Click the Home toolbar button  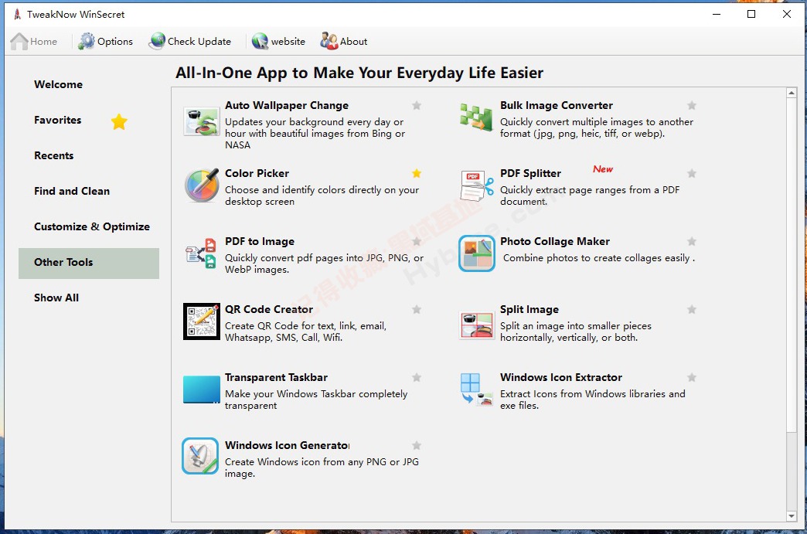[x=34, y=41]
